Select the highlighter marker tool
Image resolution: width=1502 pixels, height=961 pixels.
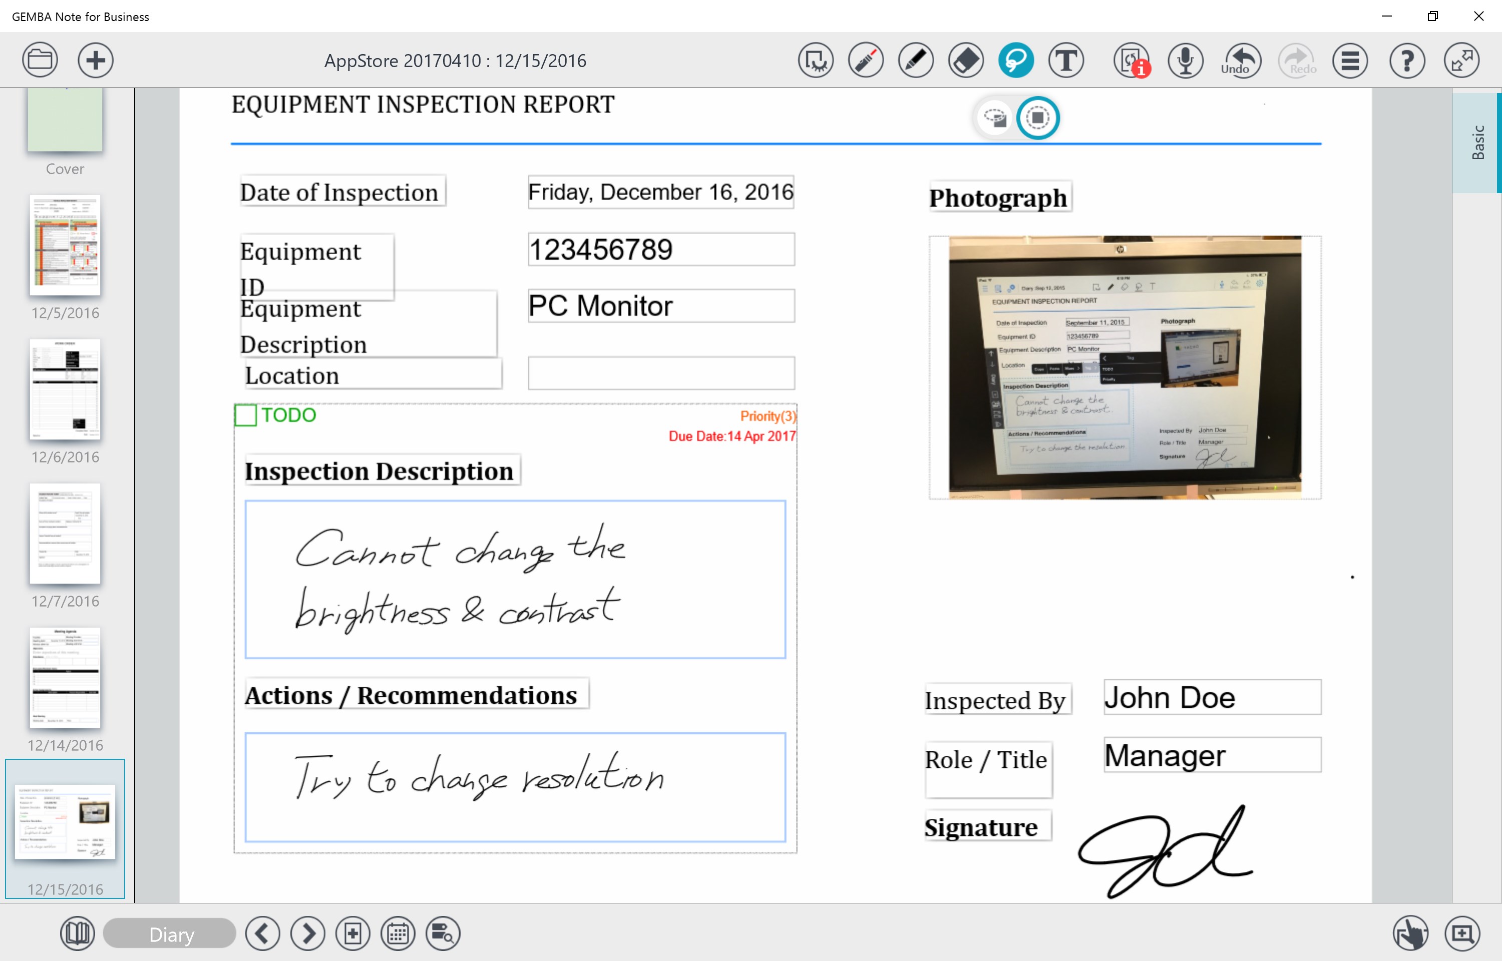pyautogui.click(x=866, y=61)
